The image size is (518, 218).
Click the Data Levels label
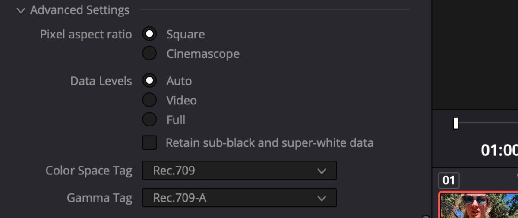point(101,81)
